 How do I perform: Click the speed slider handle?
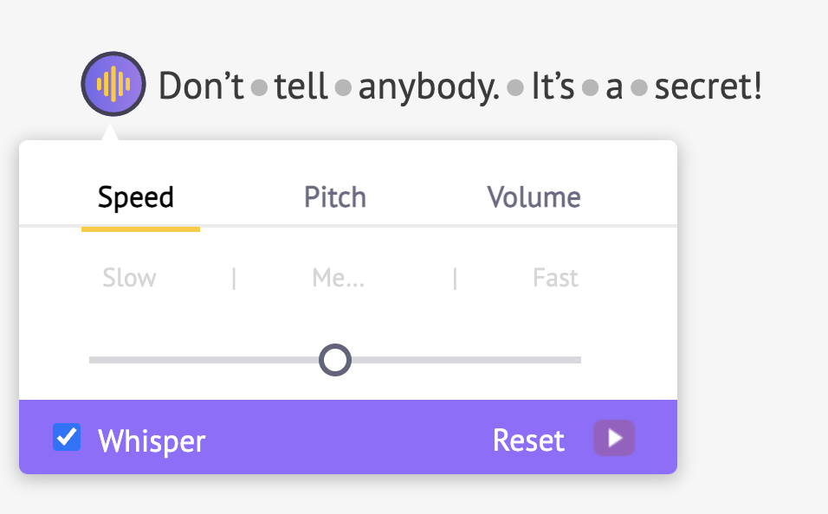(x=335, y=360)
